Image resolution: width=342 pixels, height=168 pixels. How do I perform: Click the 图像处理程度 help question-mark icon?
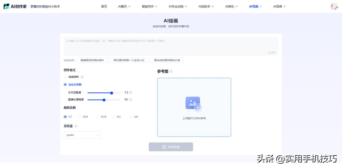(x=131, y=99)
